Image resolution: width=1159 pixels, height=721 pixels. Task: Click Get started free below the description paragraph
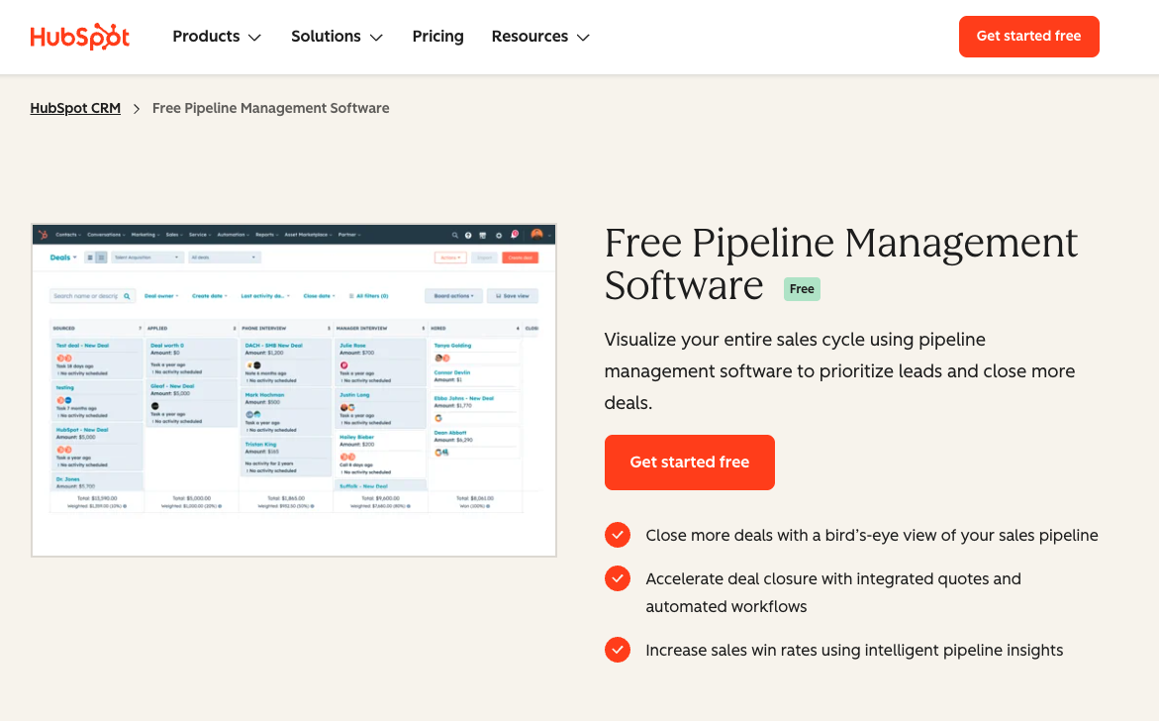click(689, 463)
